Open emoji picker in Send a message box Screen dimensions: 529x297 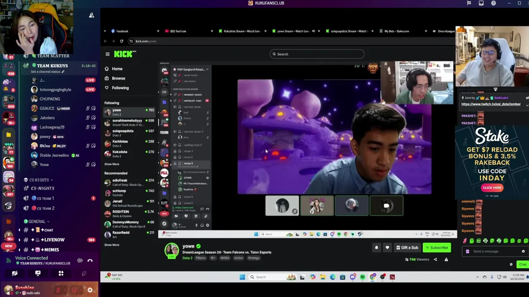523,251
